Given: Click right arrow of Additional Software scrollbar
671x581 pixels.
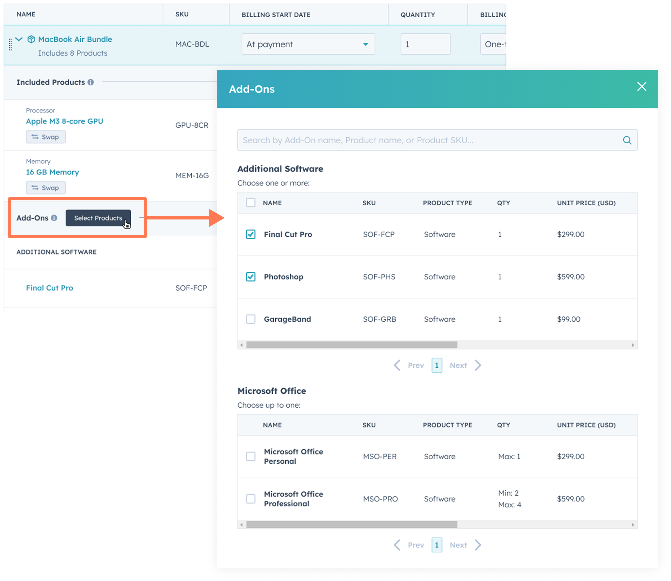Looking at the screenshot, I should (x=633, y=345).
